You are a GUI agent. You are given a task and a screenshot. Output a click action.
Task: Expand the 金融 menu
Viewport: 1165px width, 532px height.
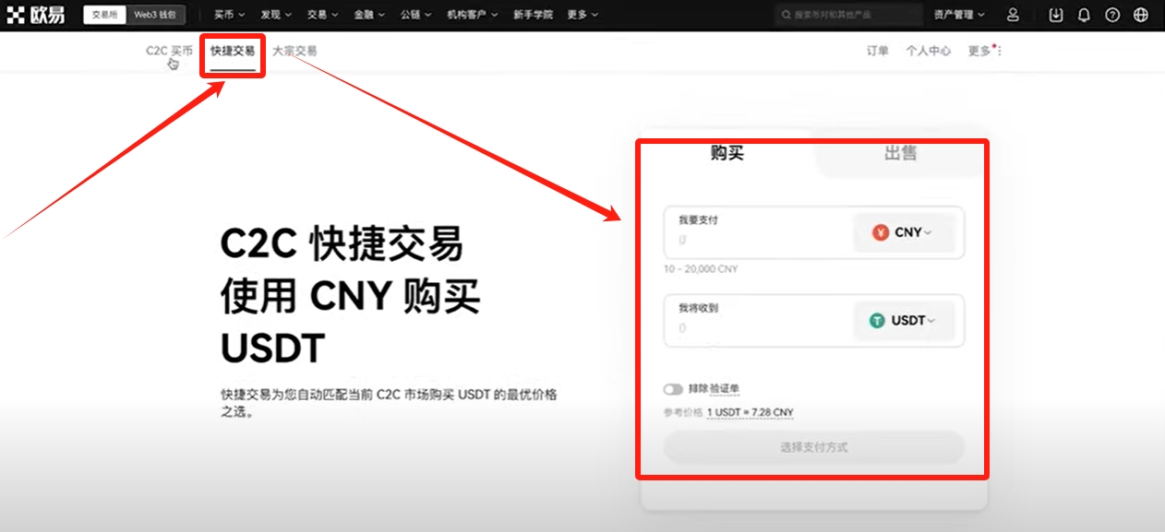[369, 15]
